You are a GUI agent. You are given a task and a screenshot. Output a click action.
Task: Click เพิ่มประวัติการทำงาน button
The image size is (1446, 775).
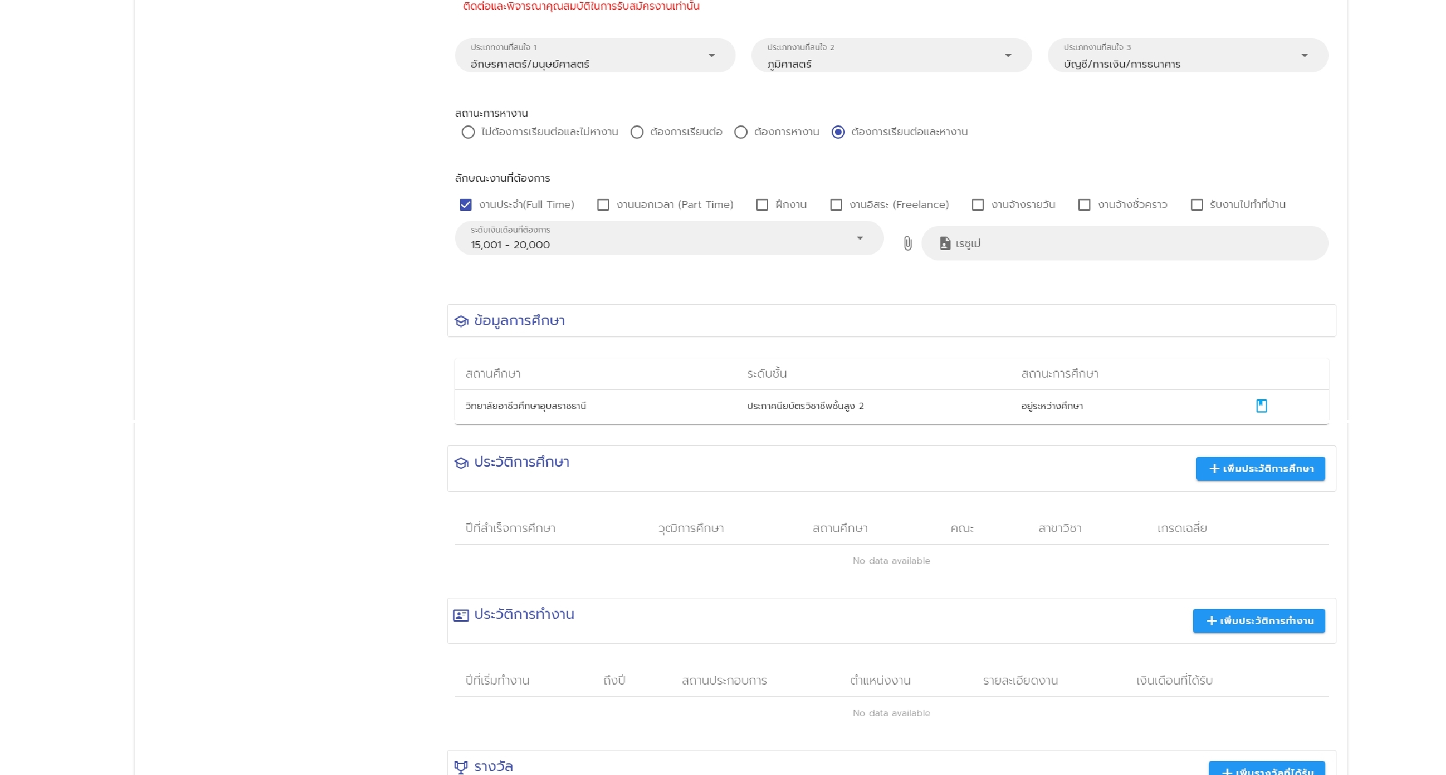[1258, 621]
